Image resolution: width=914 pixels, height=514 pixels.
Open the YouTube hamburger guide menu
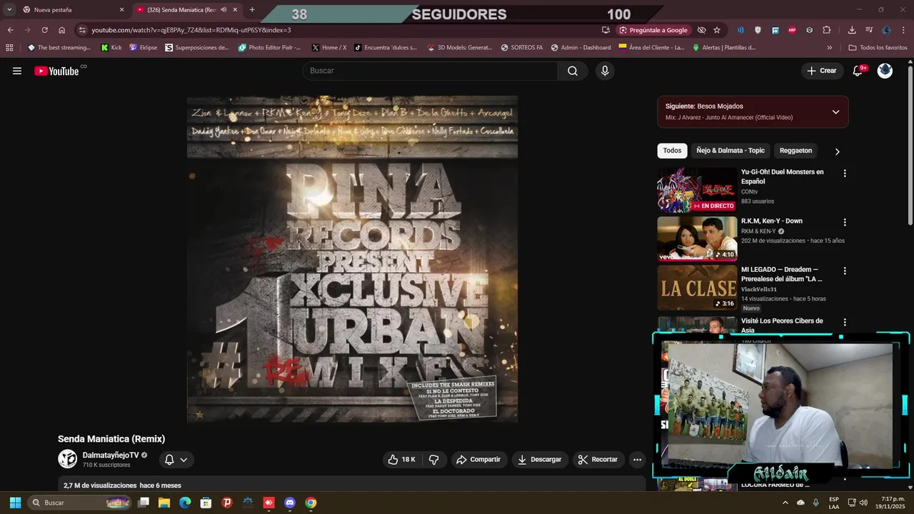click(x=17, y=71)
